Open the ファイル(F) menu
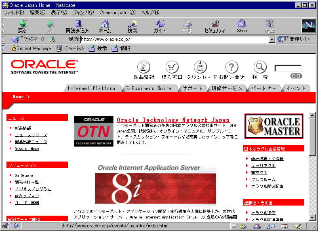Screen dimensions: 318x231 pos(14,13)
